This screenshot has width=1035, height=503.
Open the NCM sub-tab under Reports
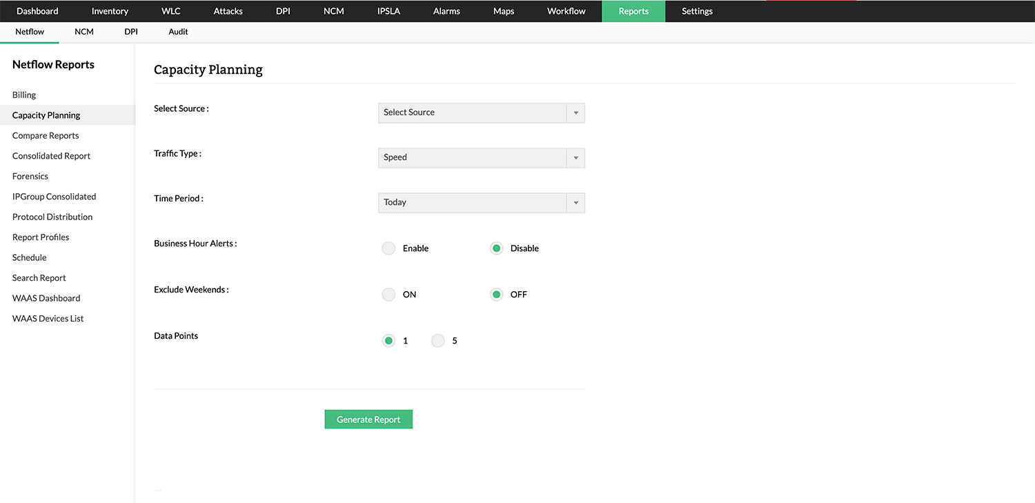click(x=84, y=32)
